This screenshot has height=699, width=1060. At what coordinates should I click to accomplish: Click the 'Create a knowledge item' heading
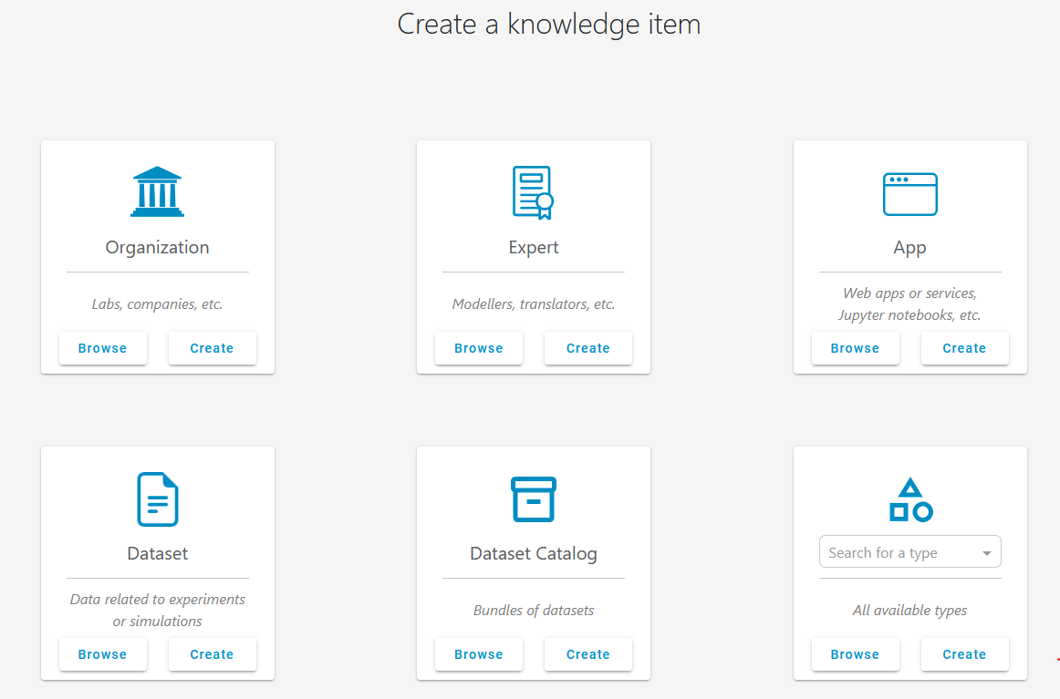coord(549,25)
